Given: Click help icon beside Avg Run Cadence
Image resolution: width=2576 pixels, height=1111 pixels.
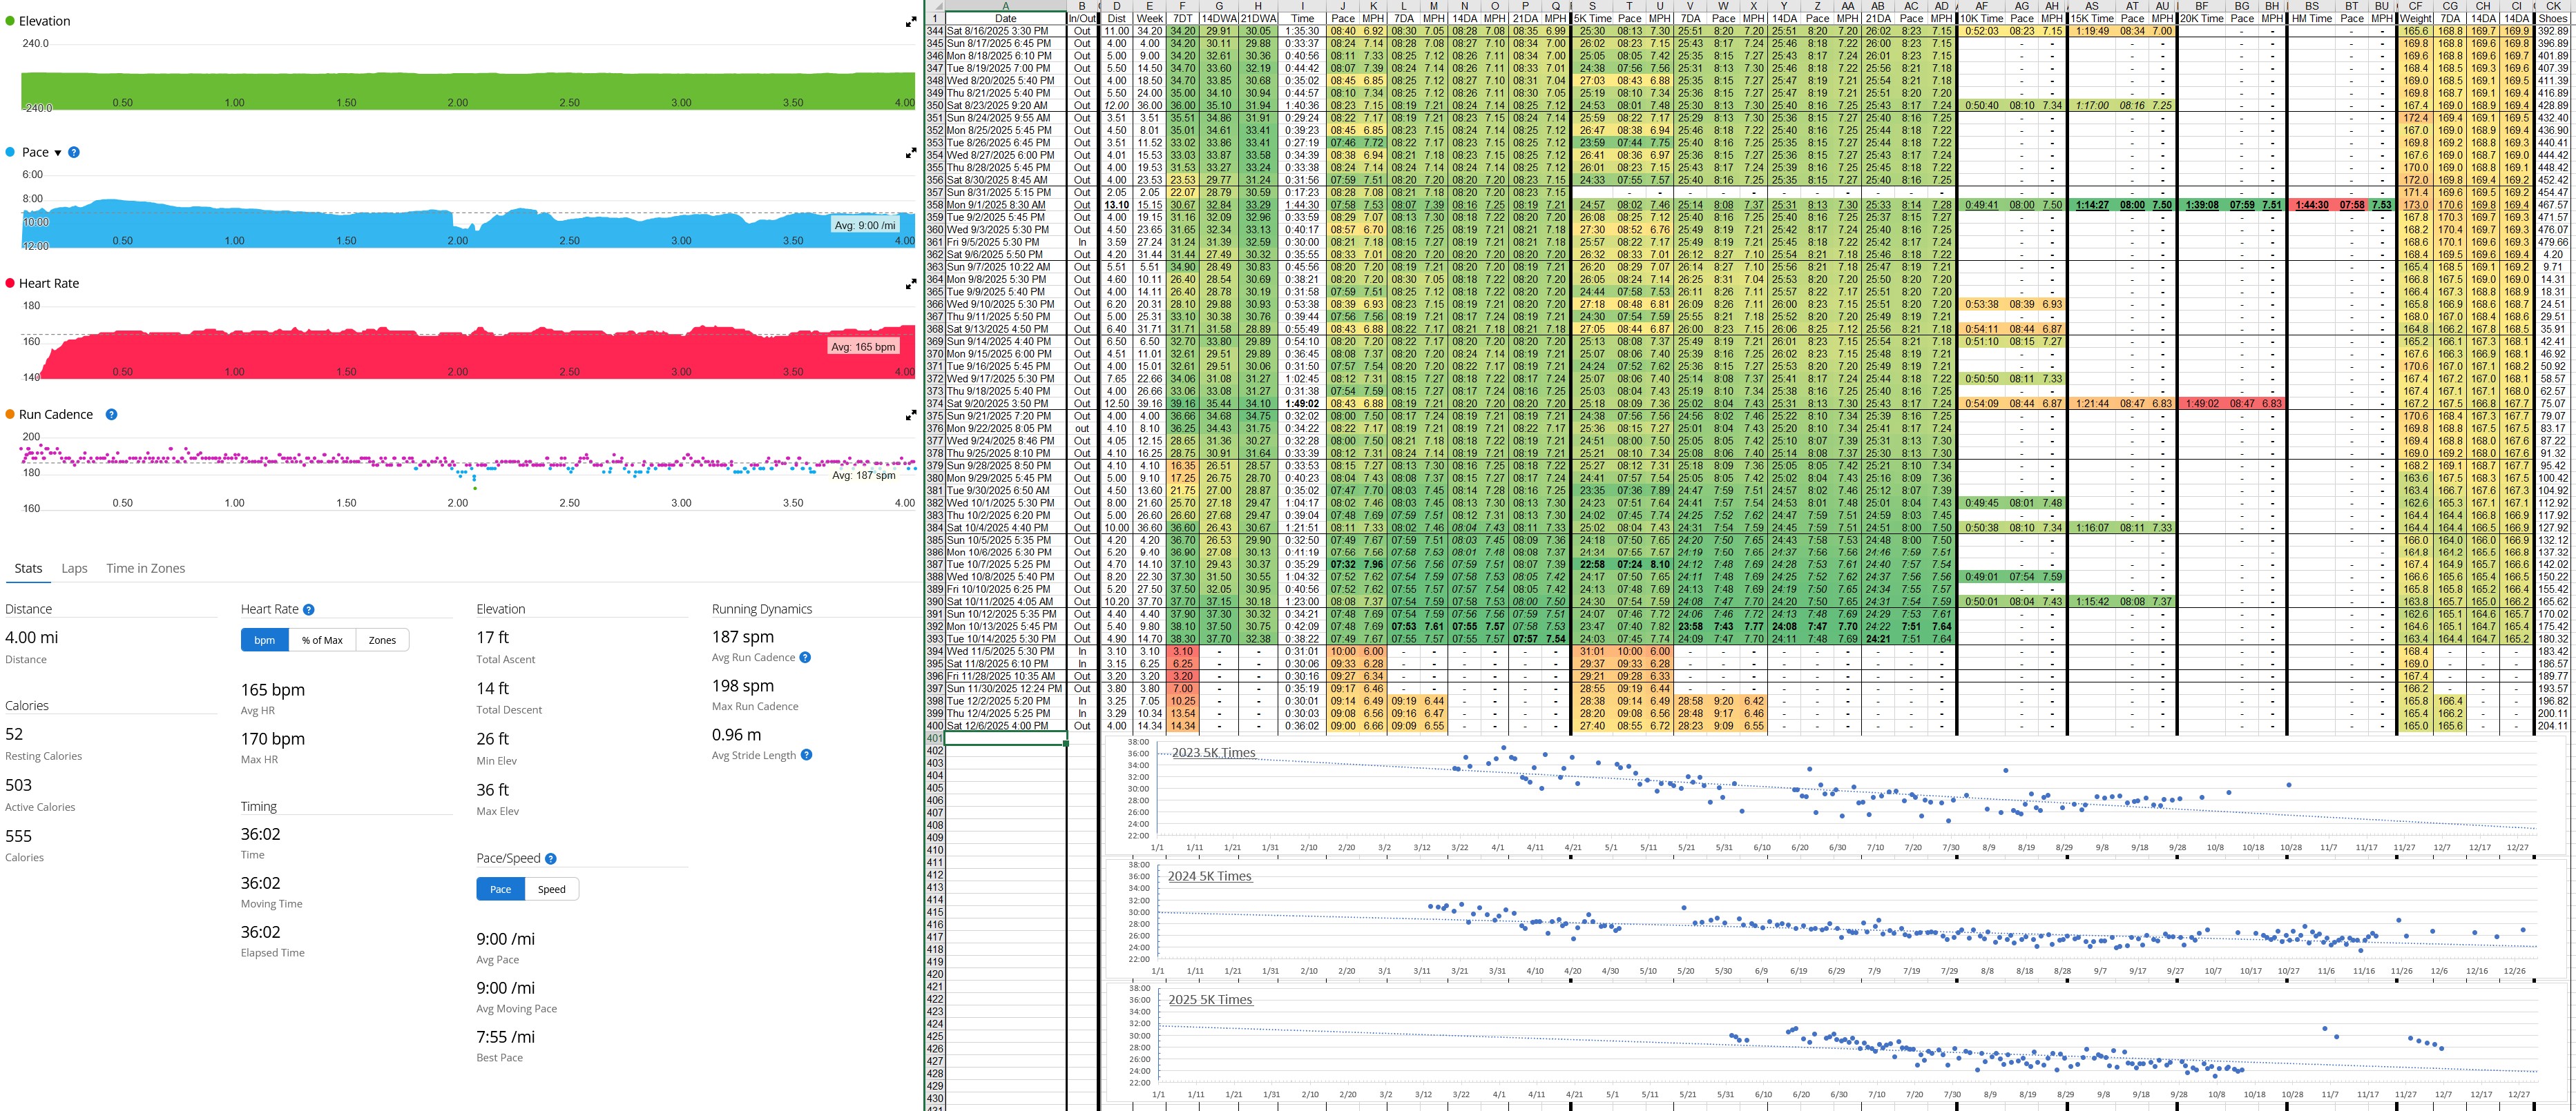Looking at the screenshot, I should pos(805,658).
